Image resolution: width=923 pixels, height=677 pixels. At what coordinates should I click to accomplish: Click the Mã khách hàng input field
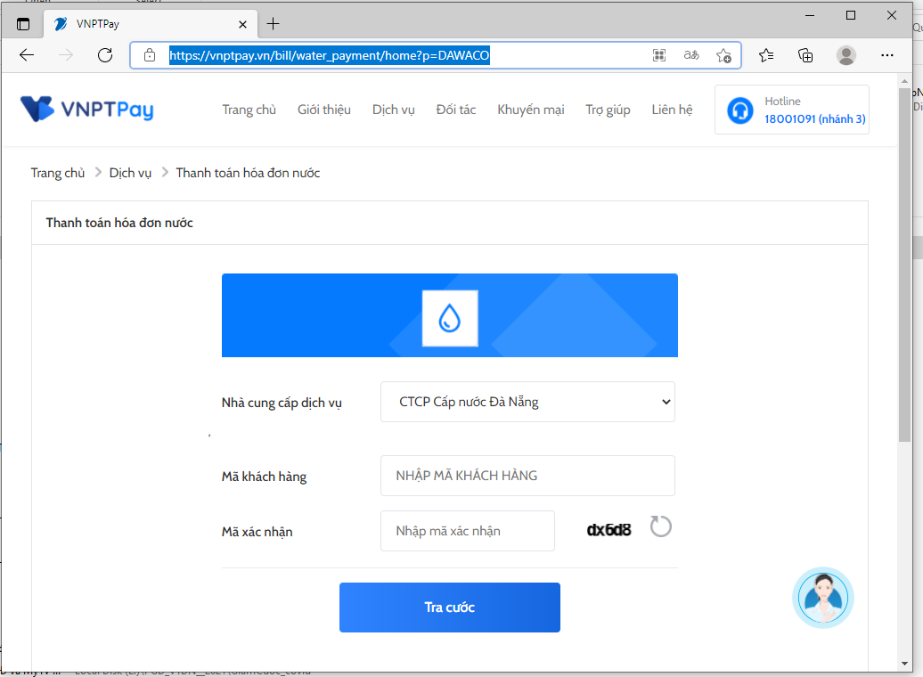coord(527,476)
